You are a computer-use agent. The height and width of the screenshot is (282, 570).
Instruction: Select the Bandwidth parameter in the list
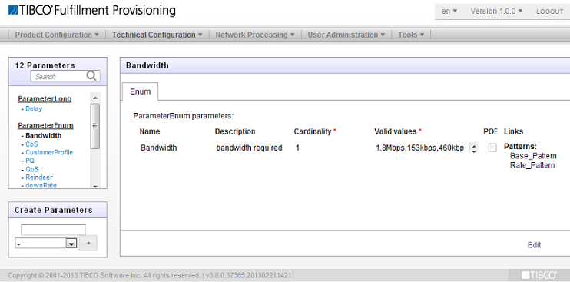[x=43, y=135]
